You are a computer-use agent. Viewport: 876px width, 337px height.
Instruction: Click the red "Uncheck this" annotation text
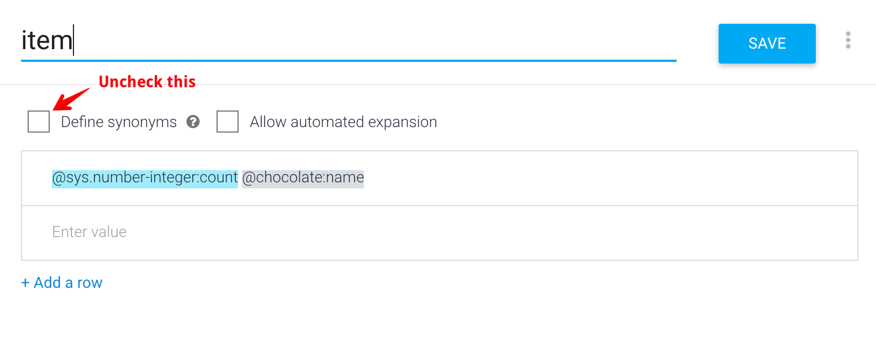coord(147,82)
